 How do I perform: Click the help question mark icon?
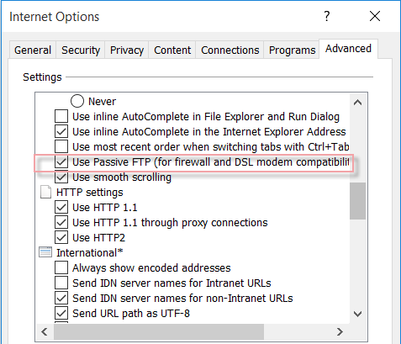pyautogui.click(x=327, y=16)
